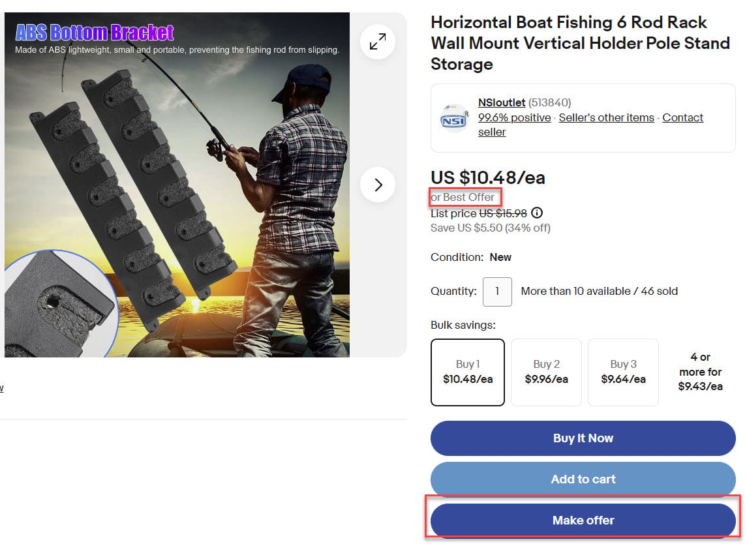Click the 'or Best Offer' text
747x544 pixels.
click(463, 197)
